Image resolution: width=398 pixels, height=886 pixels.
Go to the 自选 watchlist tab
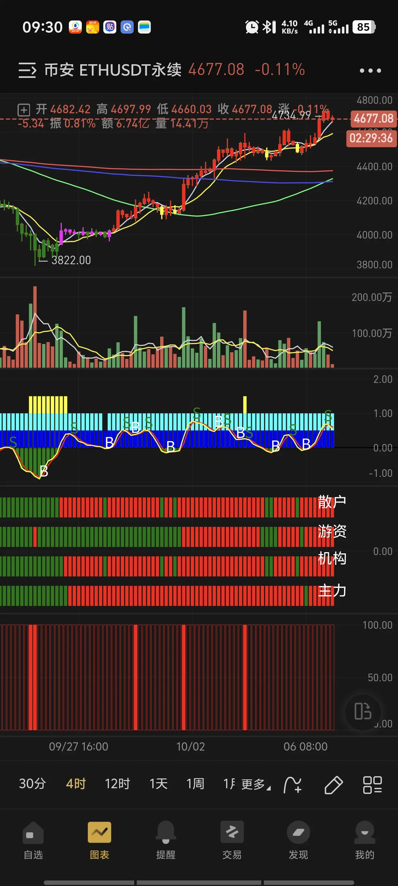[33, 840]
